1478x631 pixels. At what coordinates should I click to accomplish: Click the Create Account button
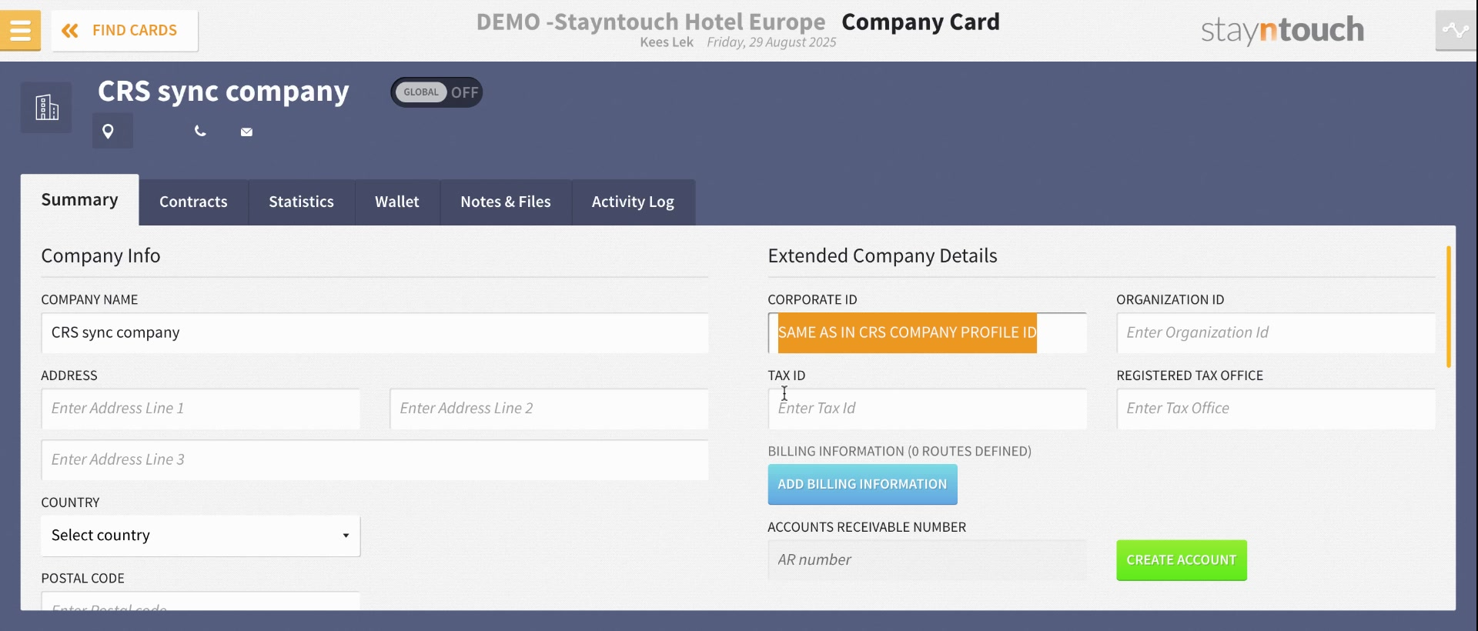click(1182, 560)
